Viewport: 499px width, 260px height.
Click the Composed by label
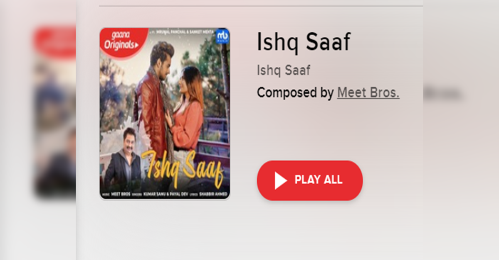295,92
